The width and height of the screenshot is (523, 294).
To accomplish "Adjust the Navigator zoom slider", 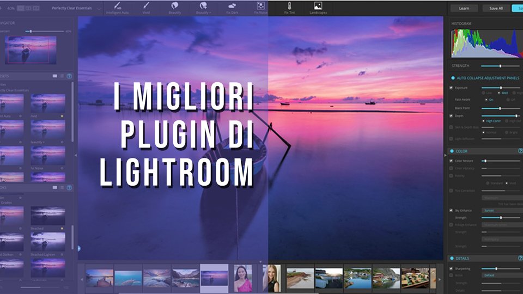I will pyautogui.click(x=31, y=32).
